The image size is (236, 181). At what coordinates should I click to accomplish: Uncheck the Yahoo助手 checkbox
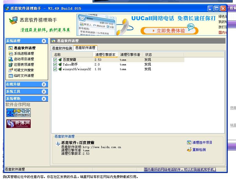[x=55, y=65]
